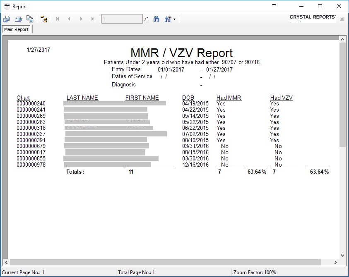The height and width of the screenshot is (277, 349).
Task: Click the vertical scrollbar thumb
Action: pos(342,95)
